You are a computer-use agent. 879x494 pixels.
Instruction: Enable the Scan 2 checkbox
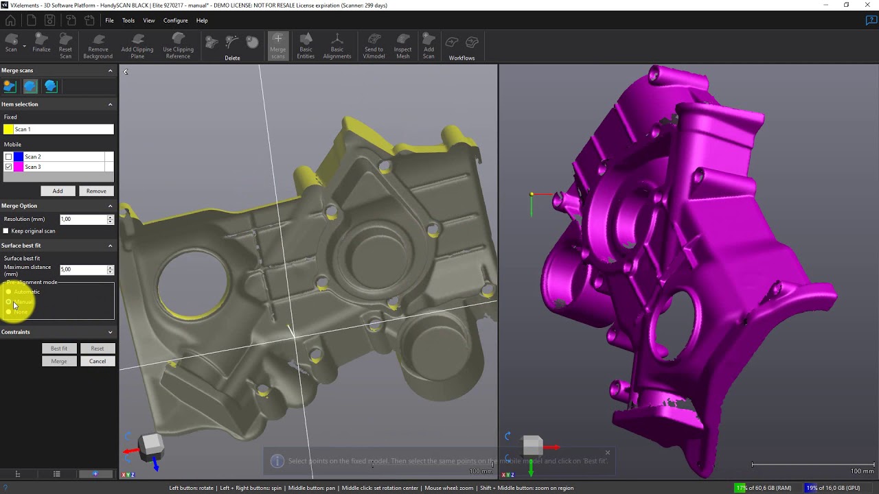click(x=8, y=157)
